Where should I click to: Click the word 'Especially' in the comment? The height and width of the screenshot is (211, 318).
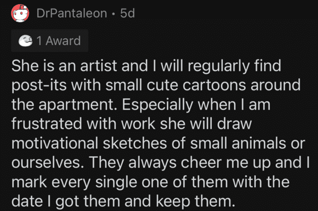point(158,105)
